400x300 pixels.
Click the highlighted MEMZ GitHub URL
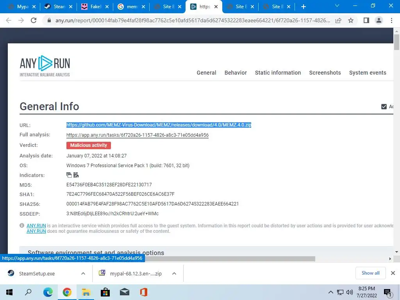[x=159, y=125]
